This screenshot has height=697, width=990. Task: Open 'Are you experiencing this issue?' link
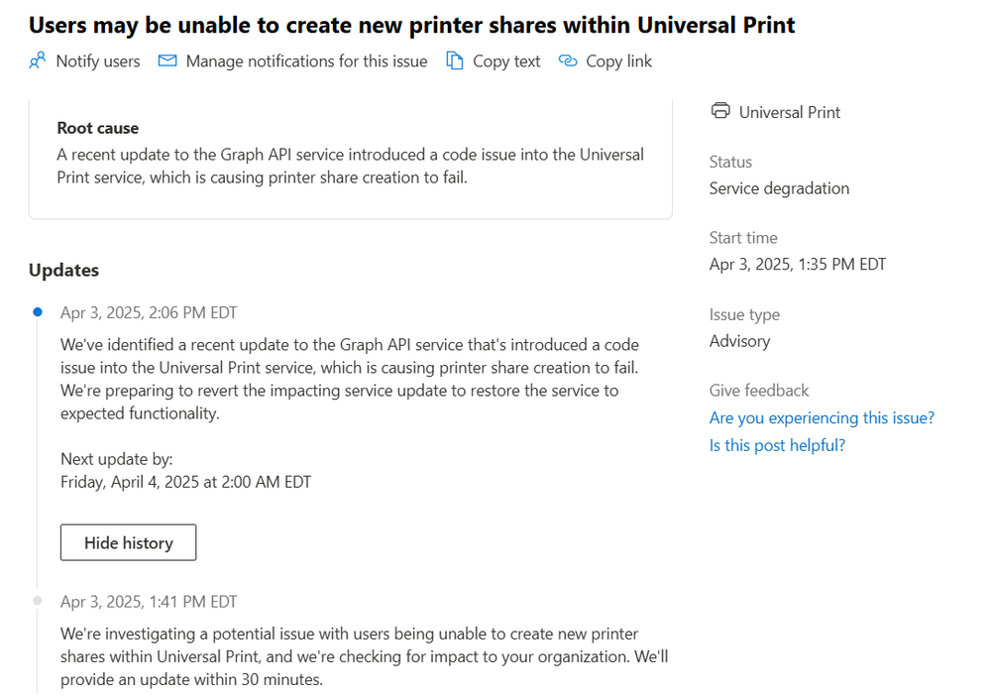(x=822, y=417)
